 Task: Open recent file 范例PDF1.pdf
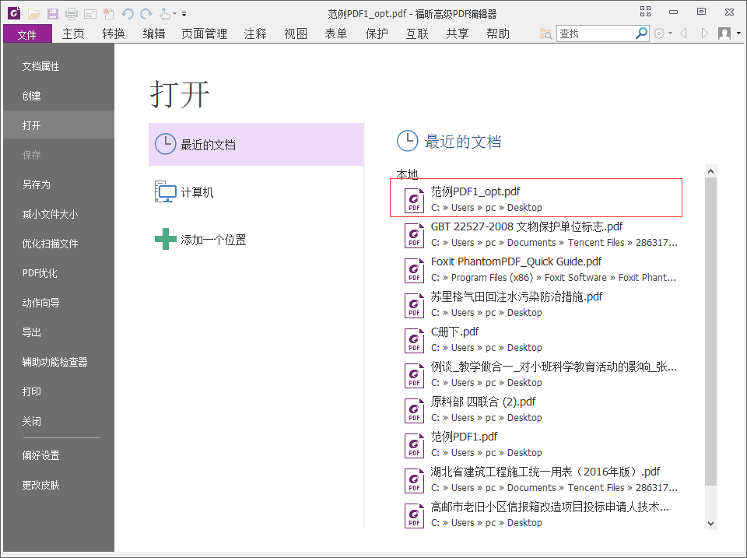[x=542, y=444]
